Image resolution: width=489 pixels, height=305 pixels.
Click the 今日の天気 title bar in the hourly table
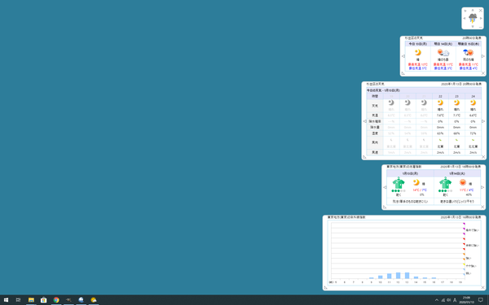tap(424, 90)
